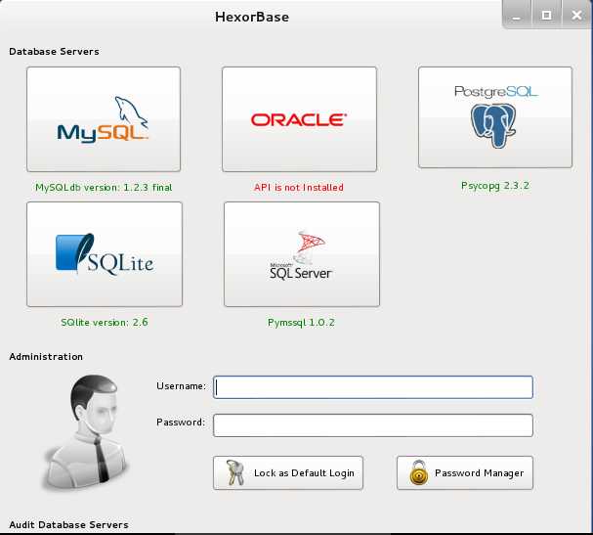Screen dimensions: 593x535
Task: Click the HexorBase window title
Action: click(x=252, y=17)
